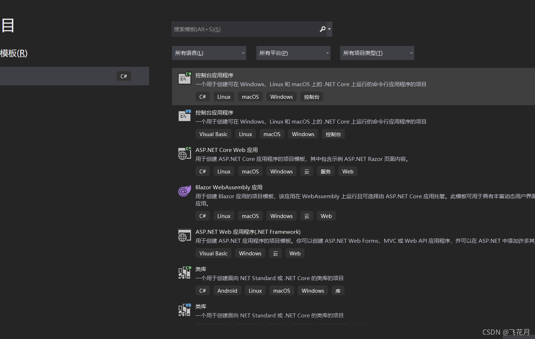Click description of ASP.NET Core Web app template
Image resolution: width=535 pixels, height=339 pixels.
303,159
